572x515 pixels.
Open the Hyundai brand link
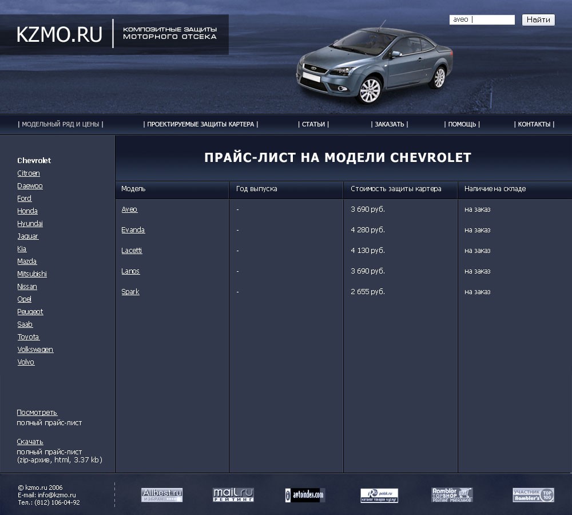pos(30,223)
